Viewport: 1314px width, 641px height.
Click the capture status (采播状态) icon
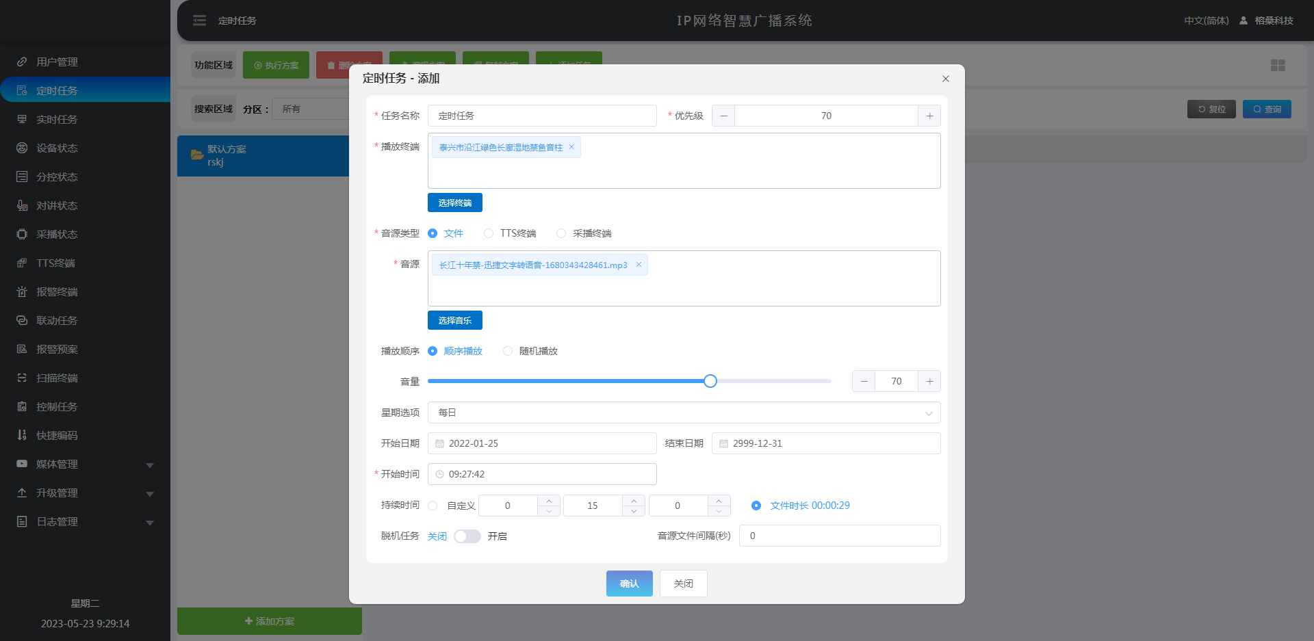[x=22, y=234]
